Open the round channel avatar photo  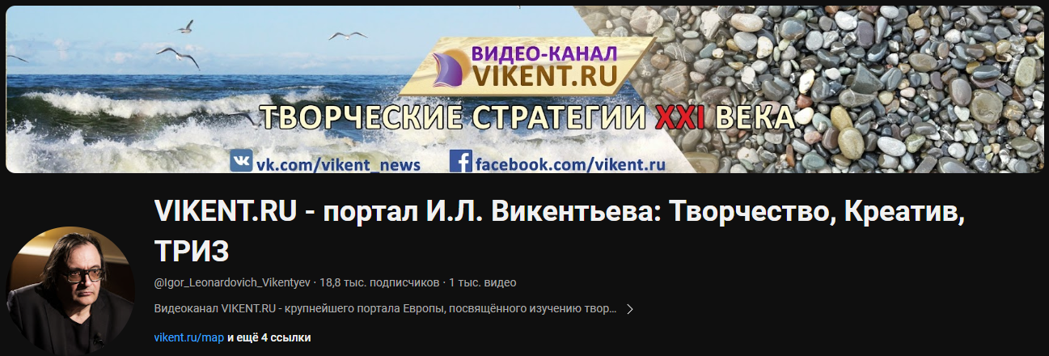click(70, 290)
